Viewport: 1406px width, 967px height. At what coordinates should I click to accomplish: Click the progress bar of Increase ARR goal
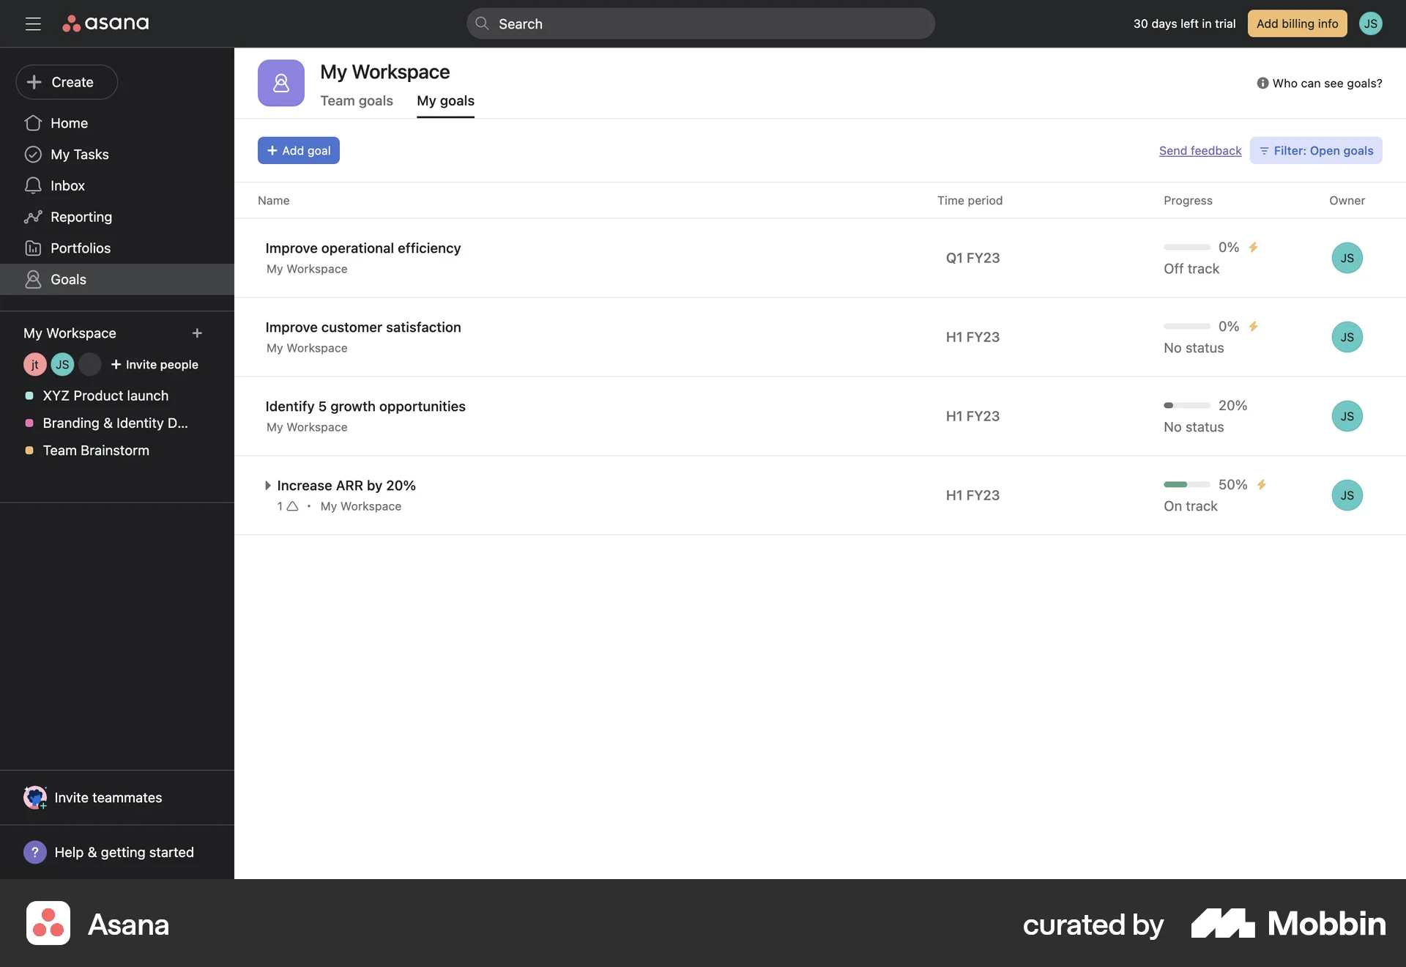pos(1186,484)
